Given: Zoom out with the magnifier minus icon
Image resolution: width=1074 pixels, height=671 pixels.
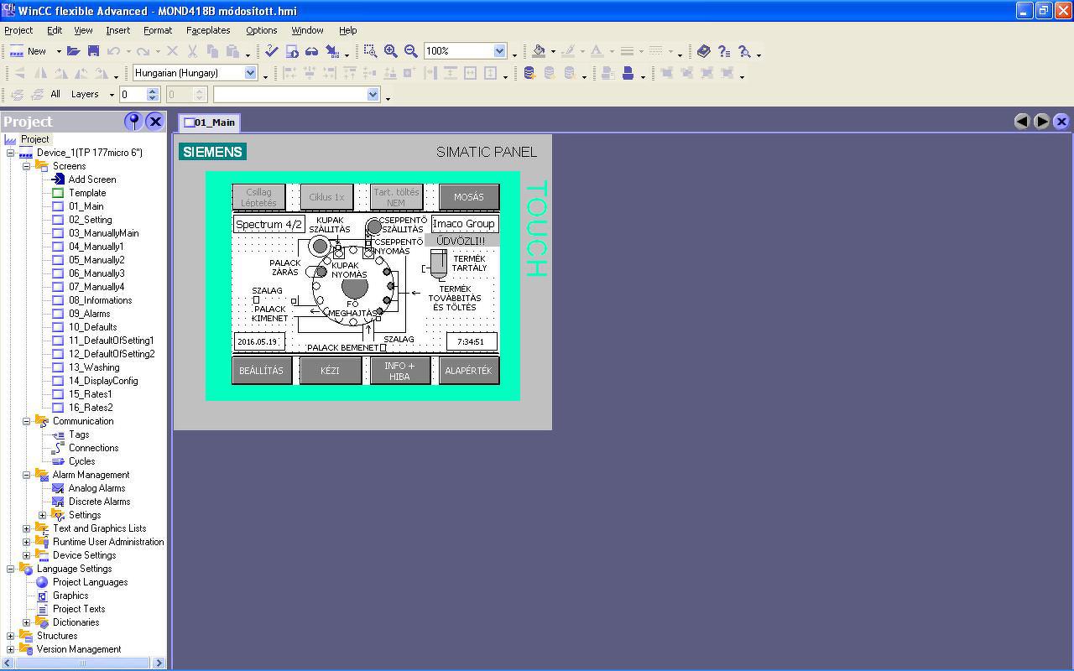Looking at the screenshot, I should (x=410, y=51).
